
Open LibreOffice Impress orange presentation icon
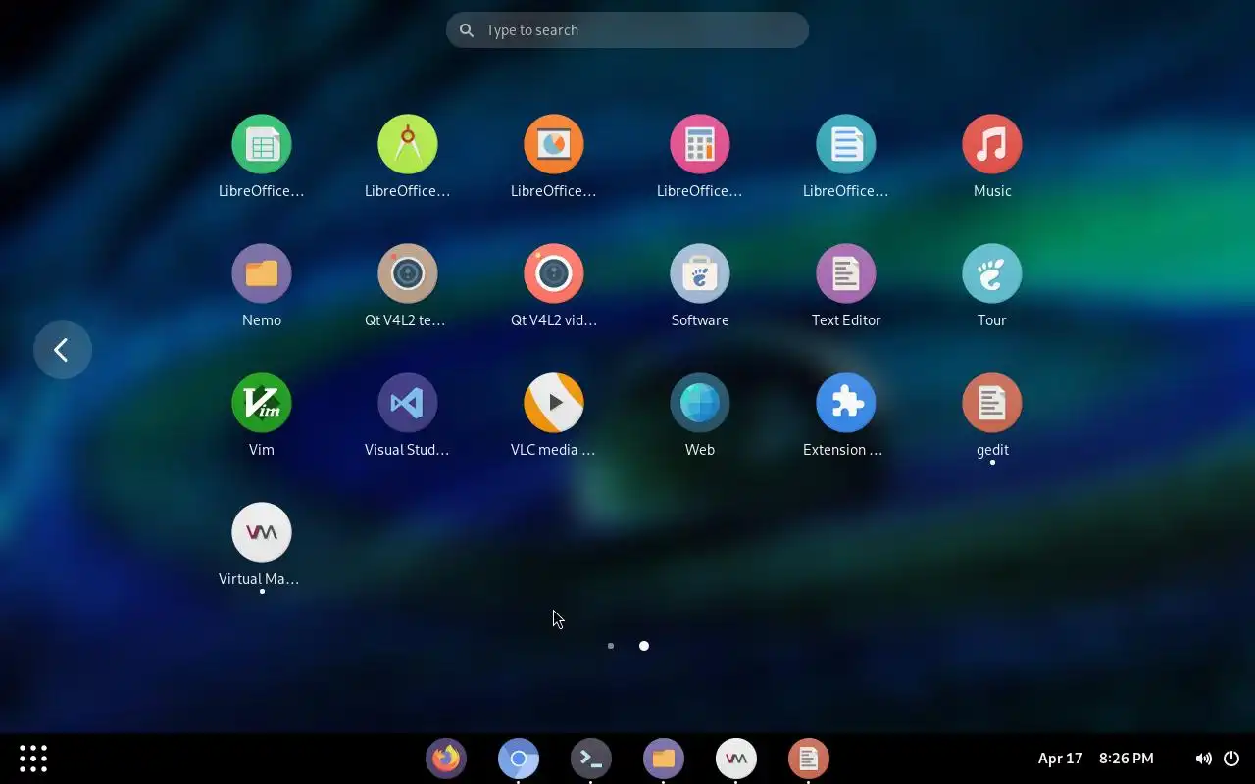click(x=554, y=144)
